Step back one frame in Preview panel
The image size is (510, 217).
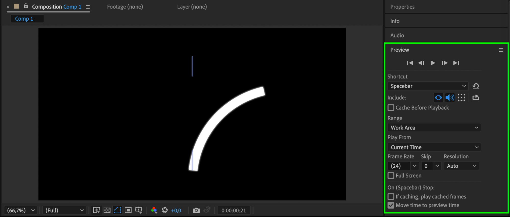421,63
